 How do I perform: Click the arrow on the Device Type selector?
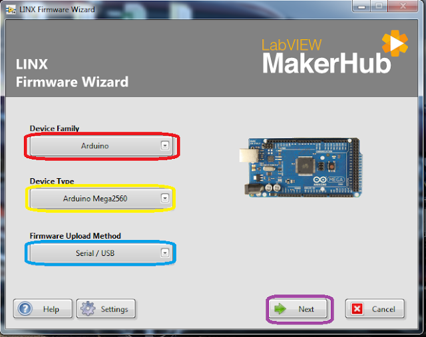tap(165, 198)
